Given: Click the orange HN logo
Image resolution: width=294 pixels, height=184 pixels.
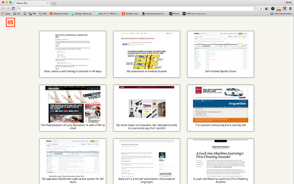Looking at the screenshot, I should tap(11, 23).
